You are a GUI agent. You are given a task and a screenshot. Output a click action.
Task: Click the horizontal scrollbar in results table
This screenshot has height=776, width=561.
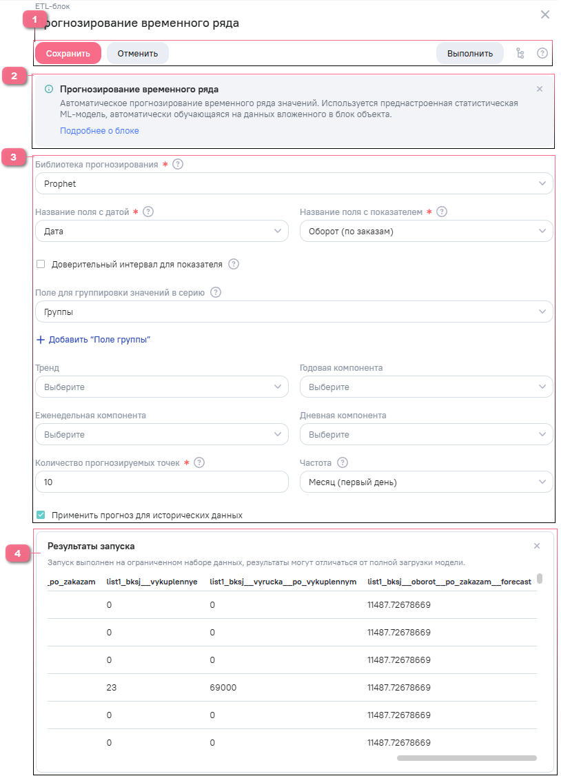point(467,758)
